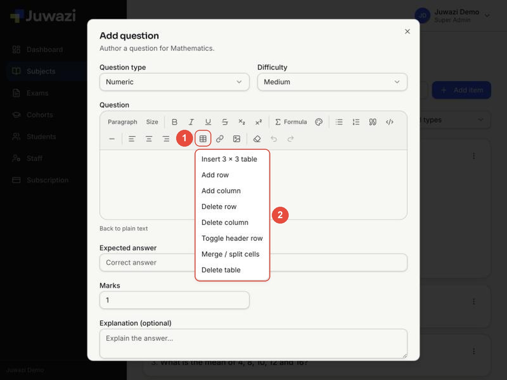Choose Merge / split cells
The width and height of the screenshot is (507, 380).
point(232,254)
